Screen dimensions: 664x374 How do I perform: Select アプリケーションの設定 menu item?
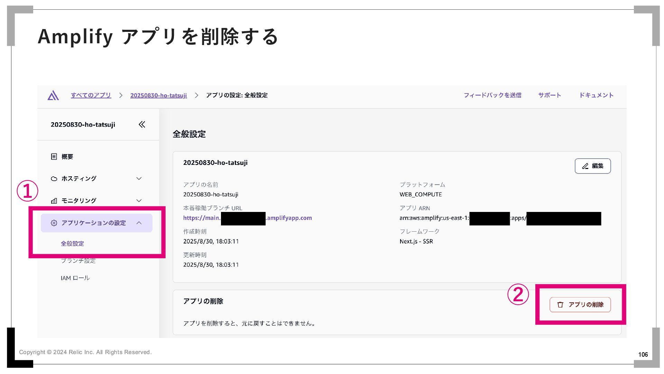[96, 223]
